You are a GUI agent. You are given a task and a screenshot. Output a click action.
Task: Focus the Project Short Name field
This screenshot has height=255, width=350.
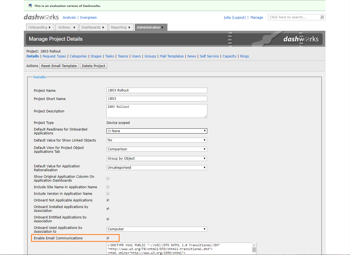157,99
